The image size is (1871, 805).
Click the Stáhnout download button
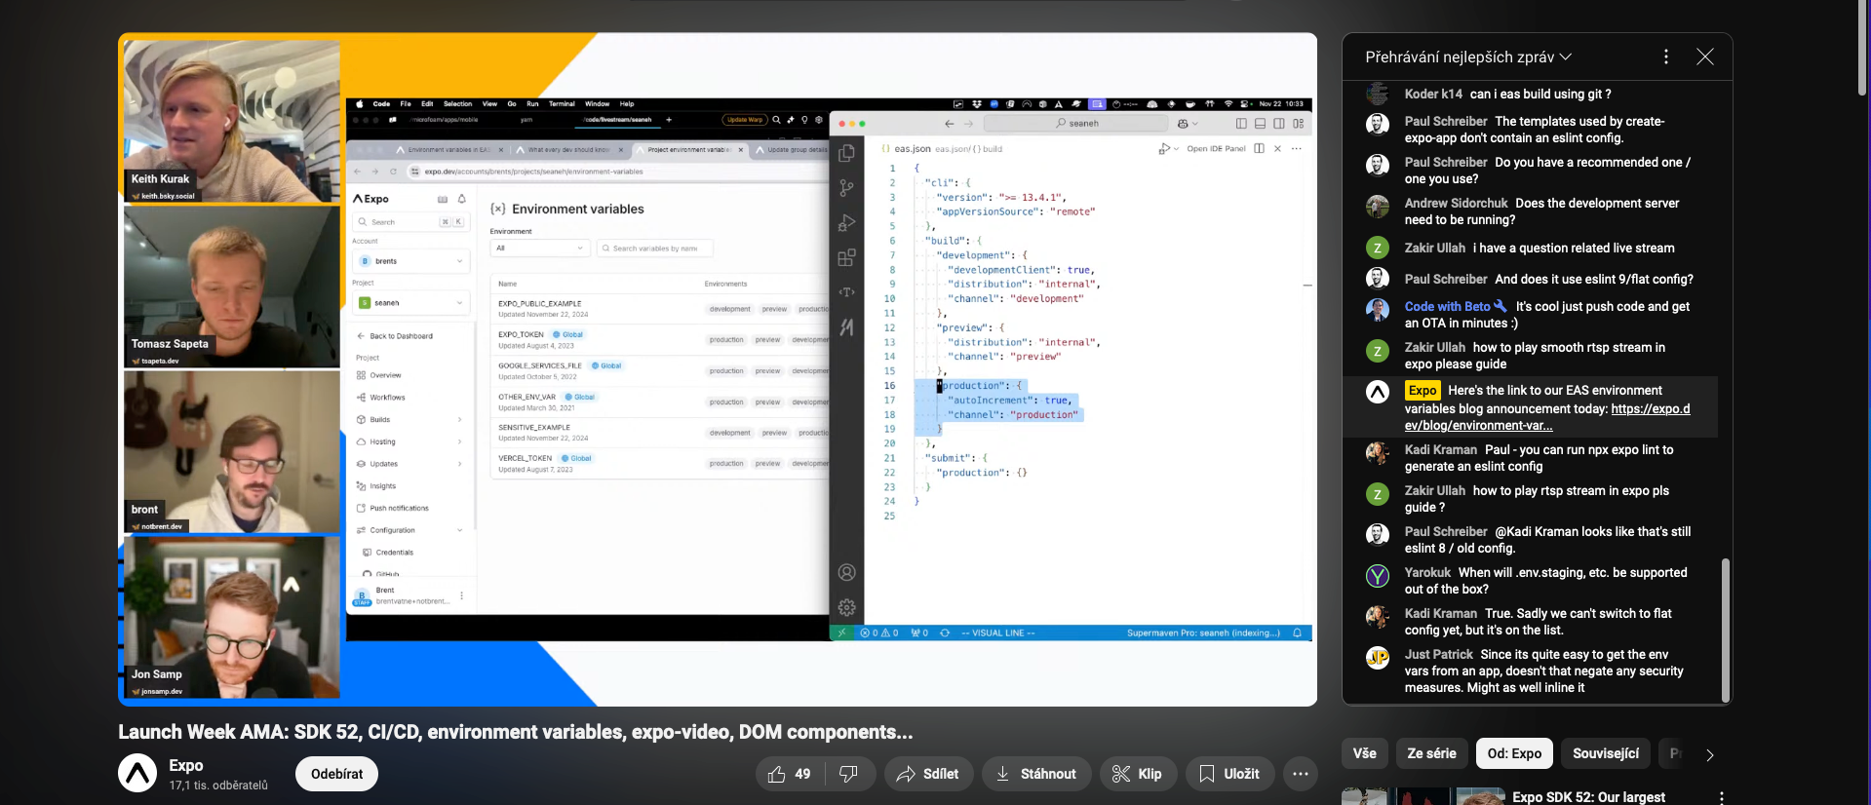pos(1035,774)
